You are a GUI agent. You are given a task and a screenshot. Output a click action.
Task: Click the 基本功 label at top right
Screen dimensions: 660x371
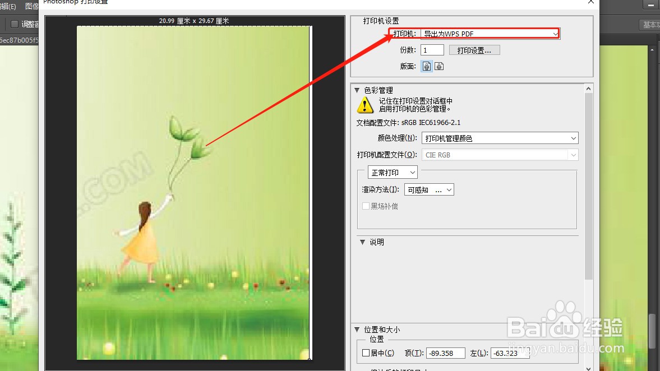652,24
